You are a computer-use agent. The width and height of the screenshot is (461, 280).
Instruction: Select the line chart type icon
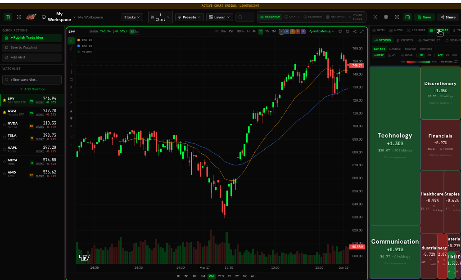pyautogui.click(x=137, y=31)
